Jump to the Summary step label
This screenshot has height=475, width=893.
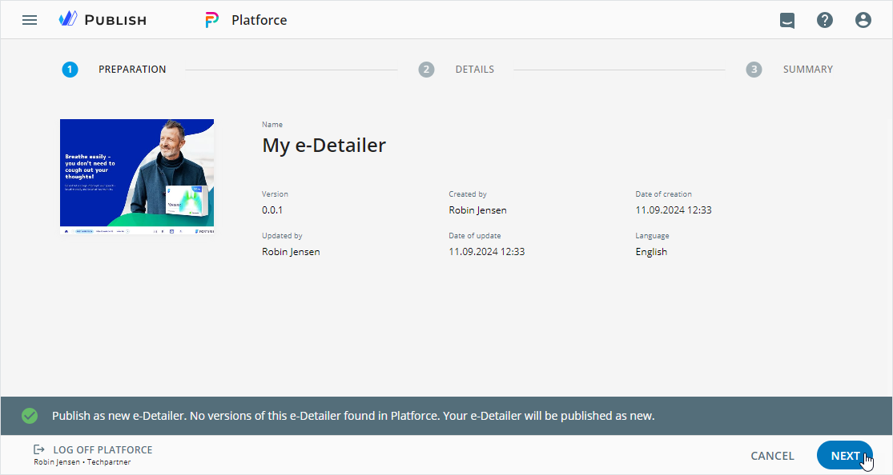pyautogui.click(x=807, y=70)
